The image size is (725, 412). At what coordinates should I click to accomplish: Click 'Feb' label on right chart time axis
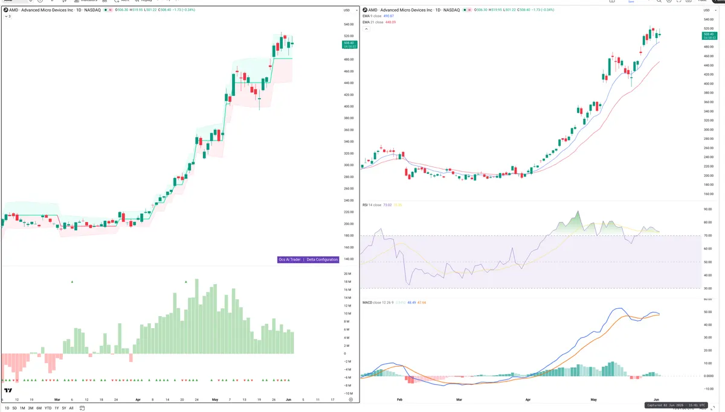click(399, 399)
